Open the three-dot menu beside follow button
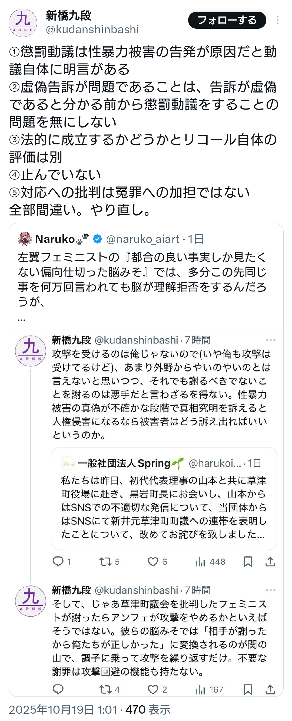 coord(277,20)
